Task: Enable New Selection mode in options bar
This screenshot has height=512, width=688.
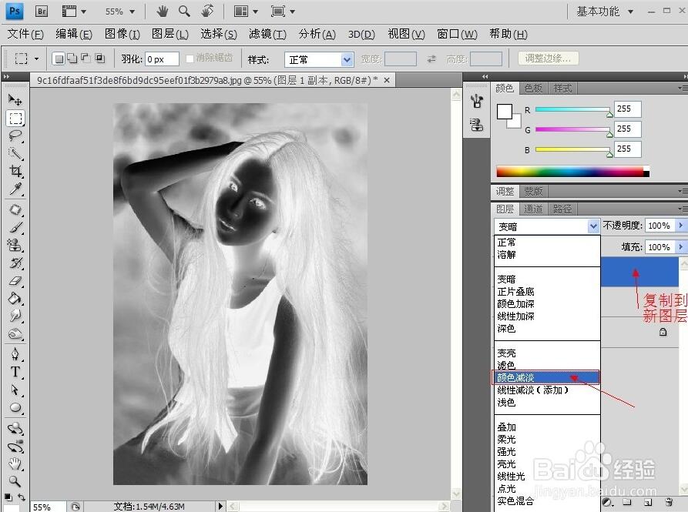Action: [x=59, y=59]
